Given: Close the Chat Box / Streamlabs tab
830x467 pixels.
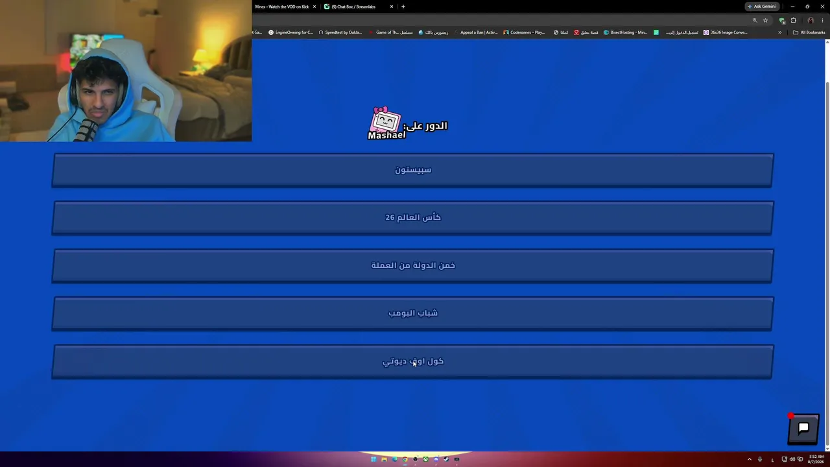Looking at the screenshot, I should (x=392, y=6).
